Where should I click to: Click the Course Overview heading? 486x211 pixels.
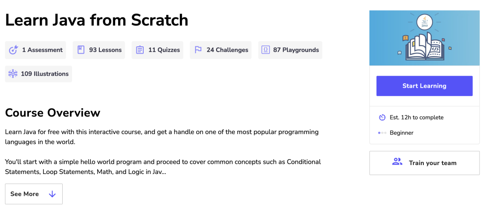(53, 113)
